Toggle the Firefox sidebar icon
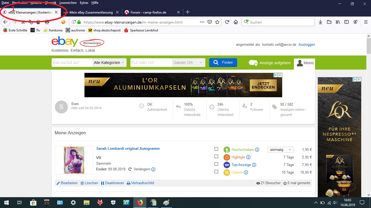 point(347,22)
